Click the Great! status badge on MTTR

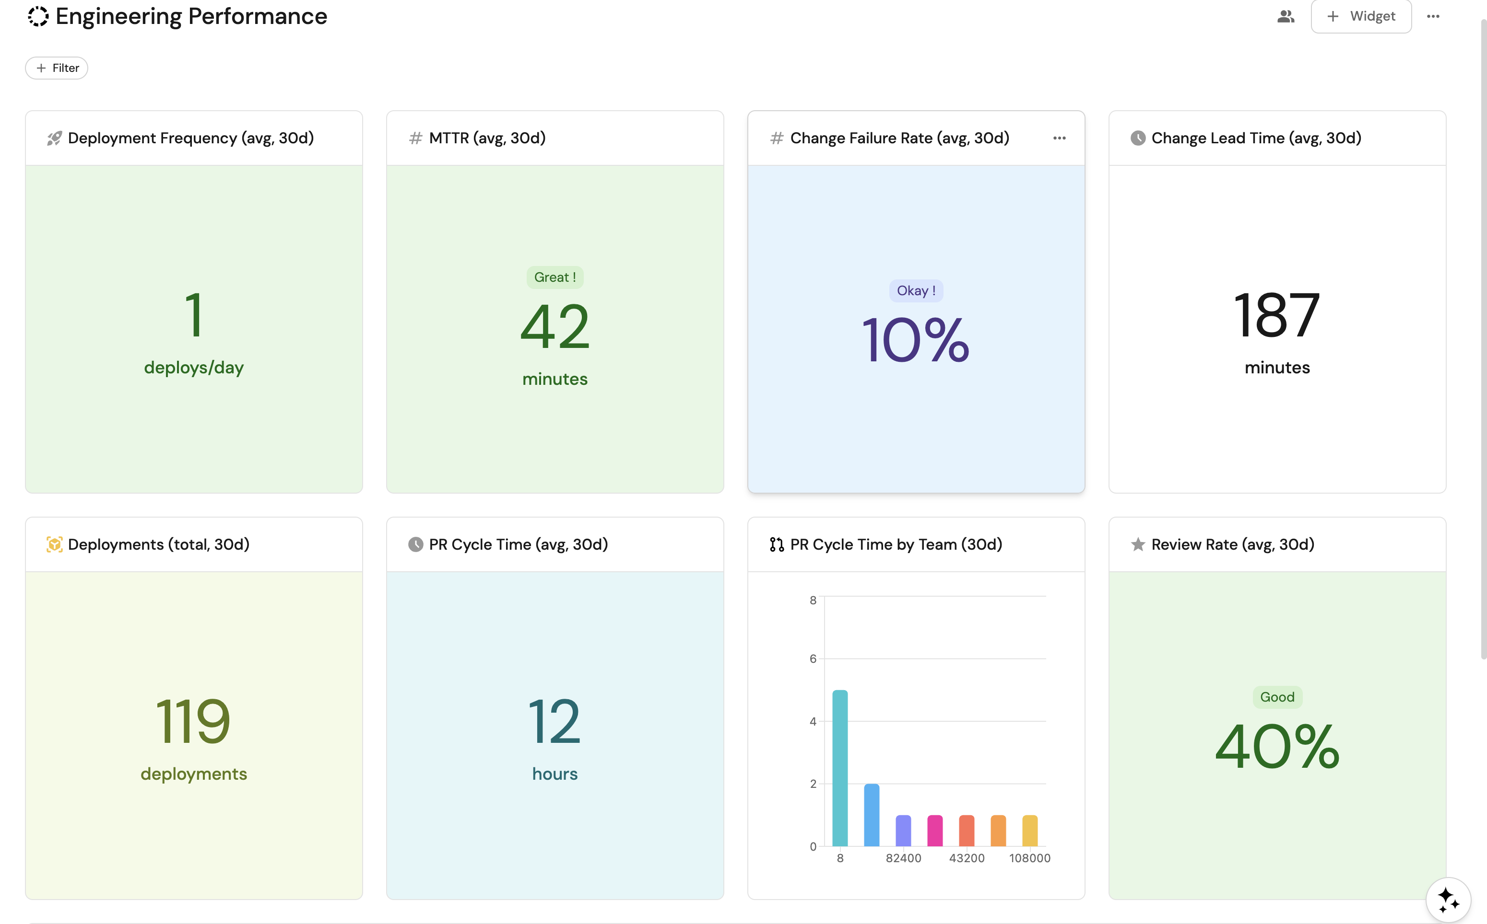555,277
